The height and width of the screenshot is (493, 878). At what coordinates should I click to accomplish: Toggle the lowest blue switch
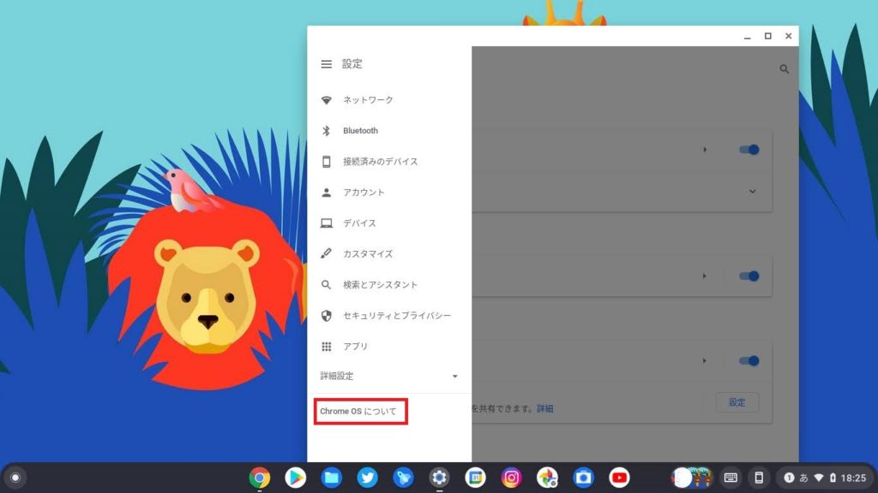[x=749, y=360]
